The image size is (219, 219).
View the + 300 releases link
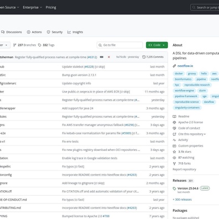point(182,200)
